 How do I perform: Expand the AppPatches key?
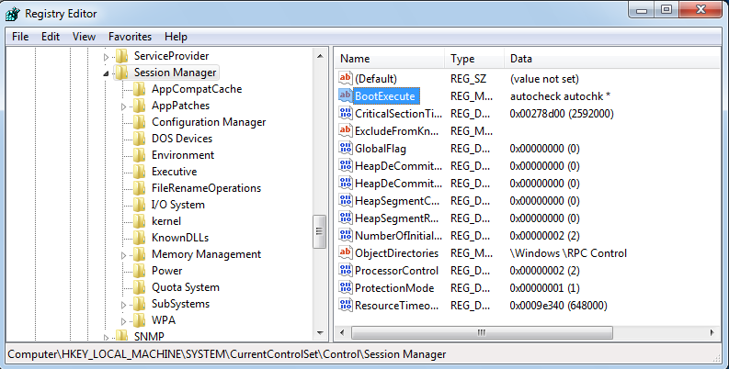click(124, 106)
